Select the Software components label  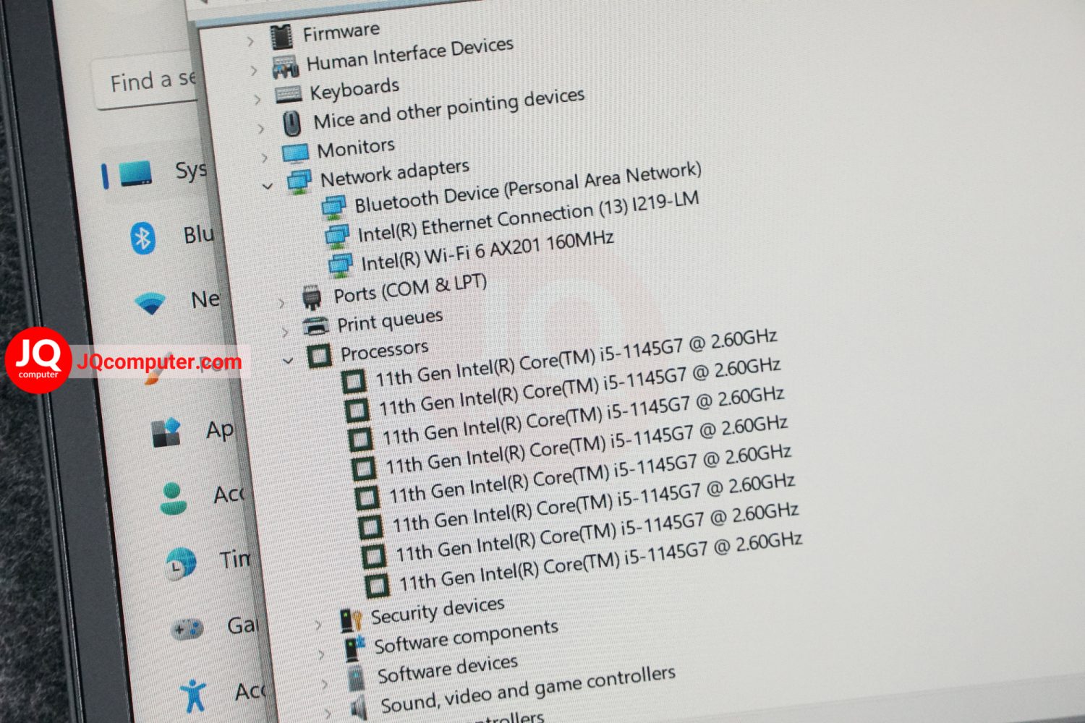tap(466, 636)
